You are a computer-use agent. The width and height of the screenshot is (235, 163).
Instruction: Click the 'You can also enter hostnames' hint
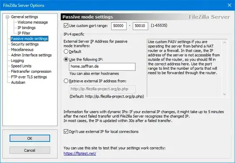[94, 74]
